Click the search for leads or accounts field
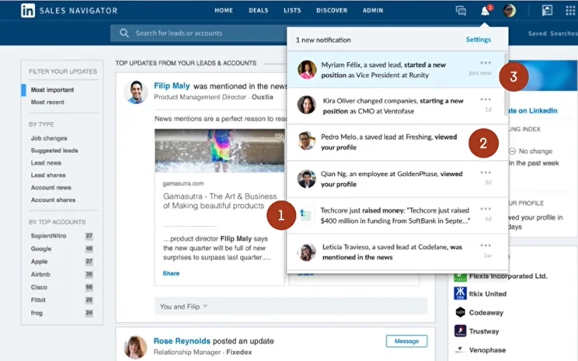 tap(198, 33)
